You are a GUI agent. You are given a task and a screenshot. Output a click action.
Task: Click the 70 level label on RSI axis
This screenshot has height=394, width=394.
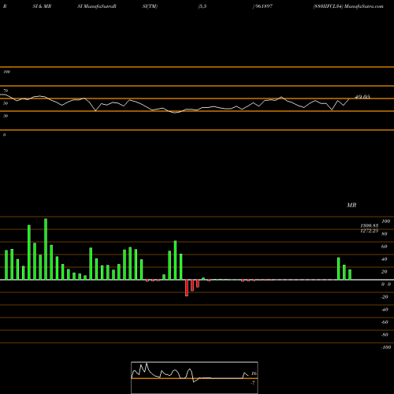(6, 91)
